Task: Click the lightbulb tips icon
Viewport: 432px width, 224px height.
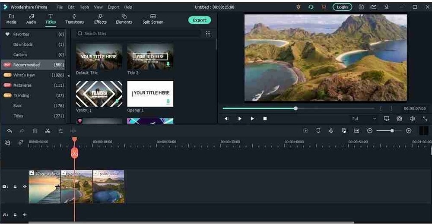Action: tap(299, 7)
